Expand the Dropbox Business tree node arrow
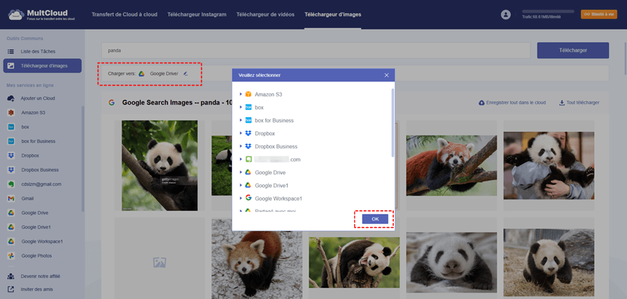Viewport: 627px width, 299px height. (241, 146)
